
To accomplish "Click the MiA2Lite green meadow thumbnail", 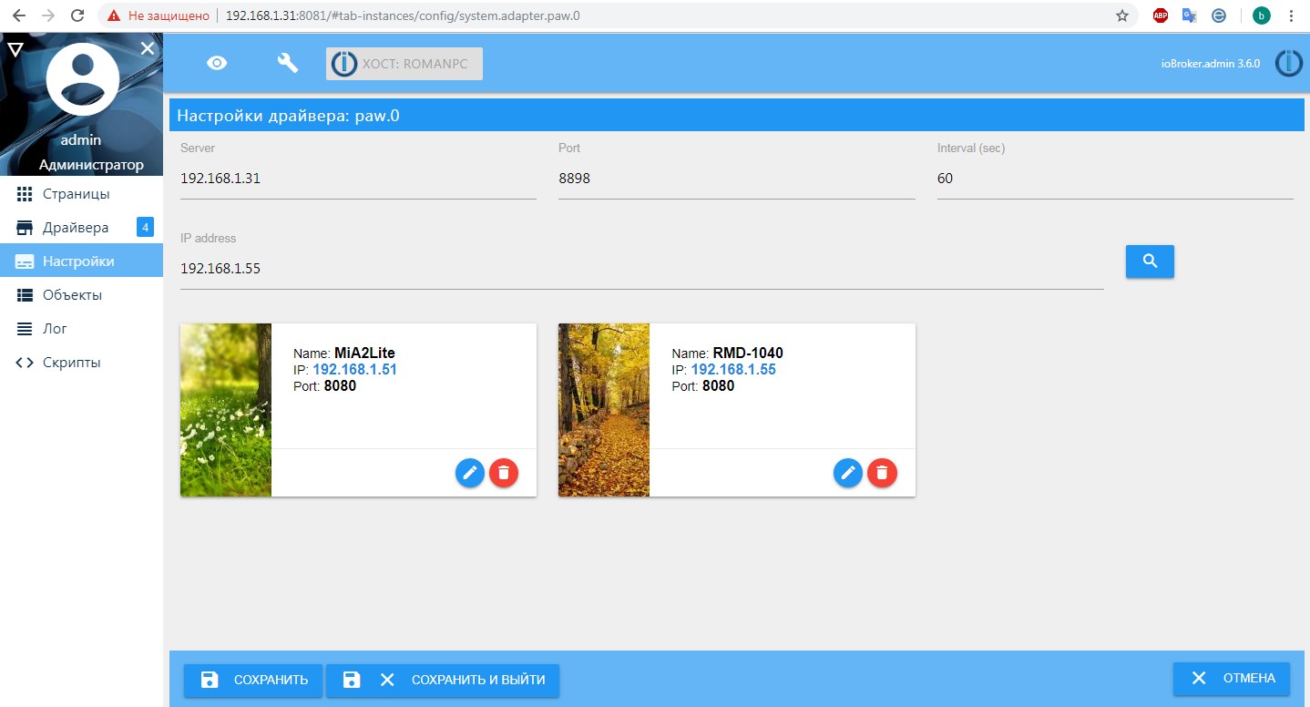I will [226, 410].
